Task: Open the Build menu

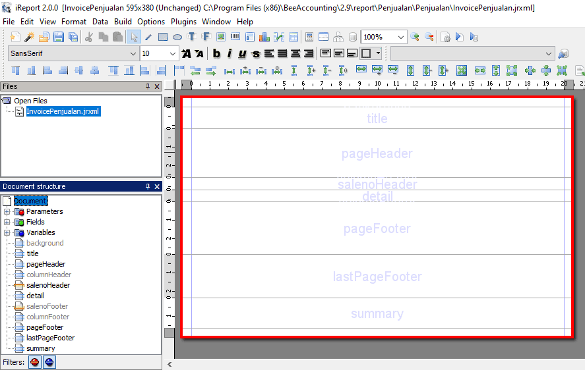Action: [x=123, y=22]
